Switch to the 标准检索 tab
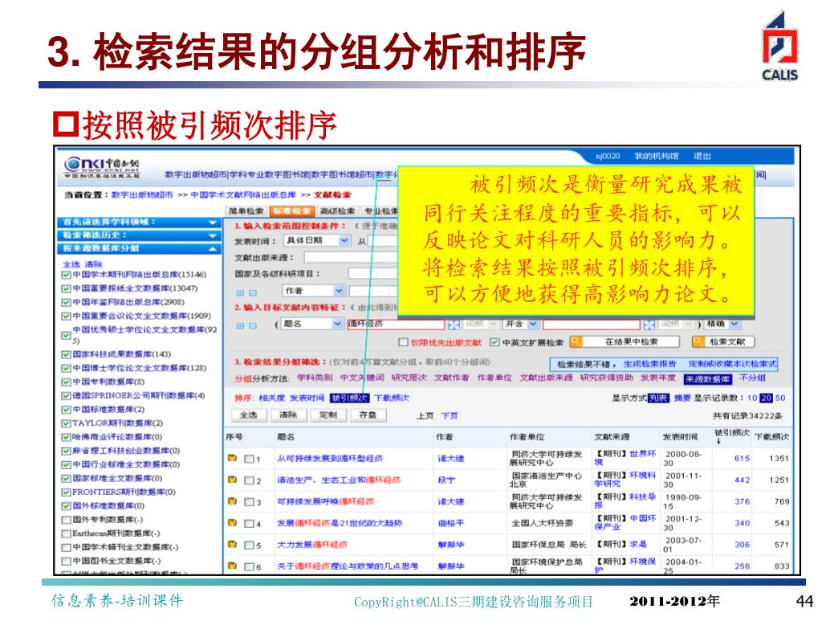 [291, 211]
